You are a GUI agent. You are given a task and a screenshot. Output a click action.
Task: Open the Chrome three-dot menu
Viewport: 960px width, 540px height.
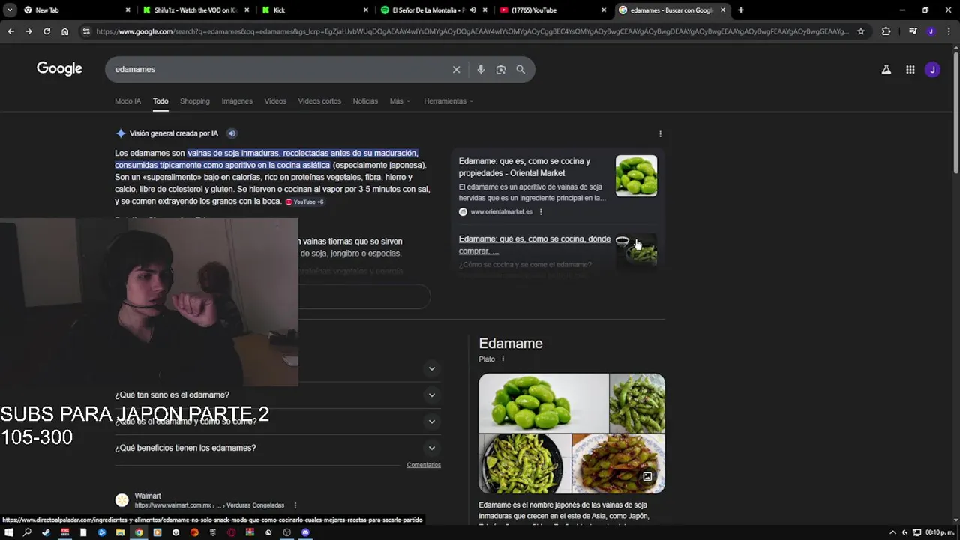(948, 31)
